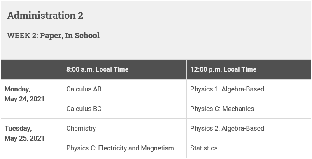This screenshot has width=312, height=159.
Task: Click the Chemistry exam entry
Action: (x=81, y=129)
